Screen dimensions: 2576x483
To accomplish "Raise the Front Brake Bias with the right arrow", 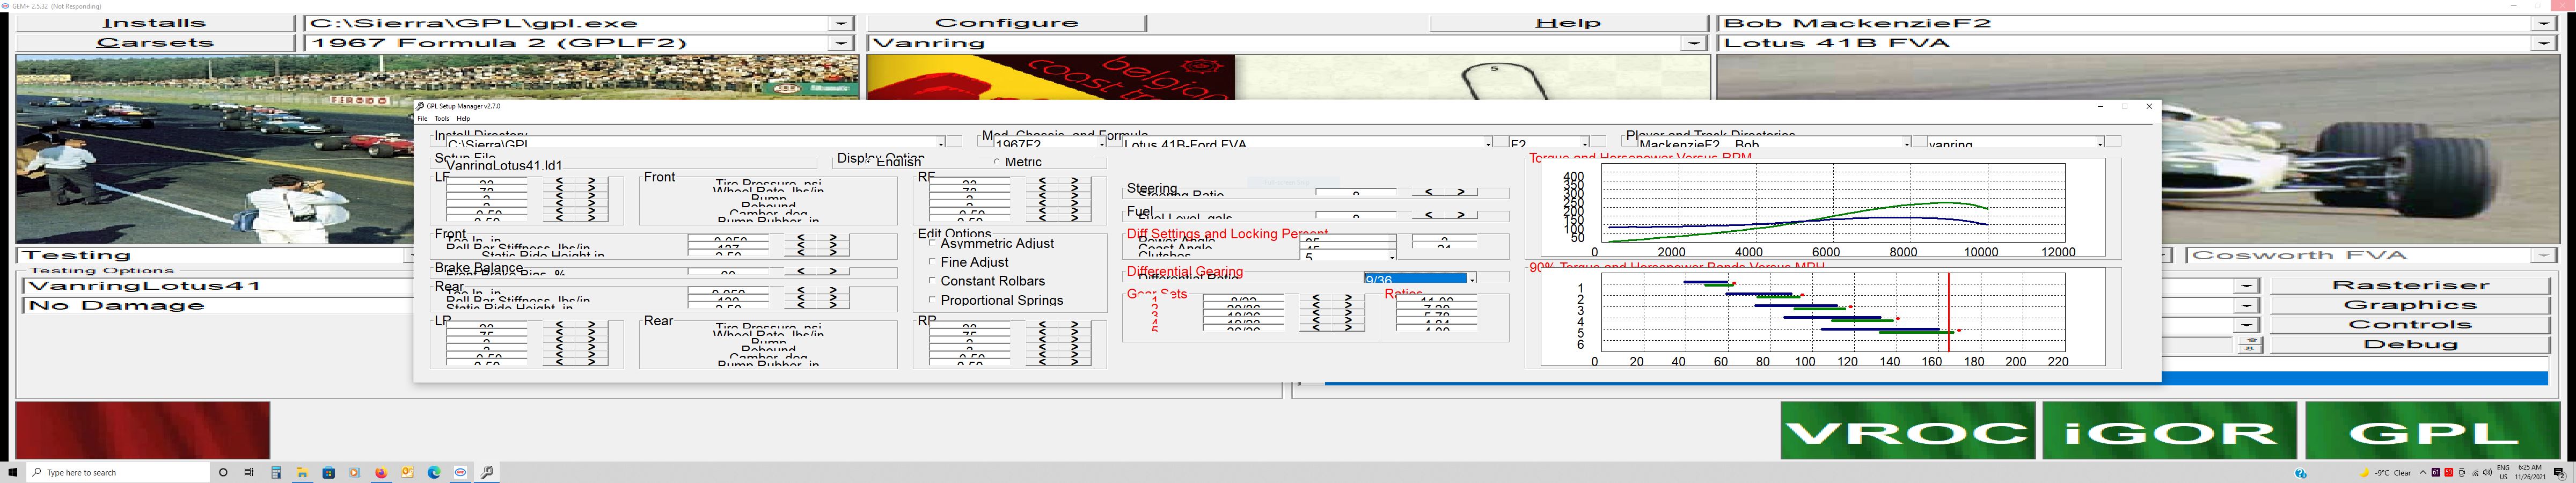I will (832, 271).
